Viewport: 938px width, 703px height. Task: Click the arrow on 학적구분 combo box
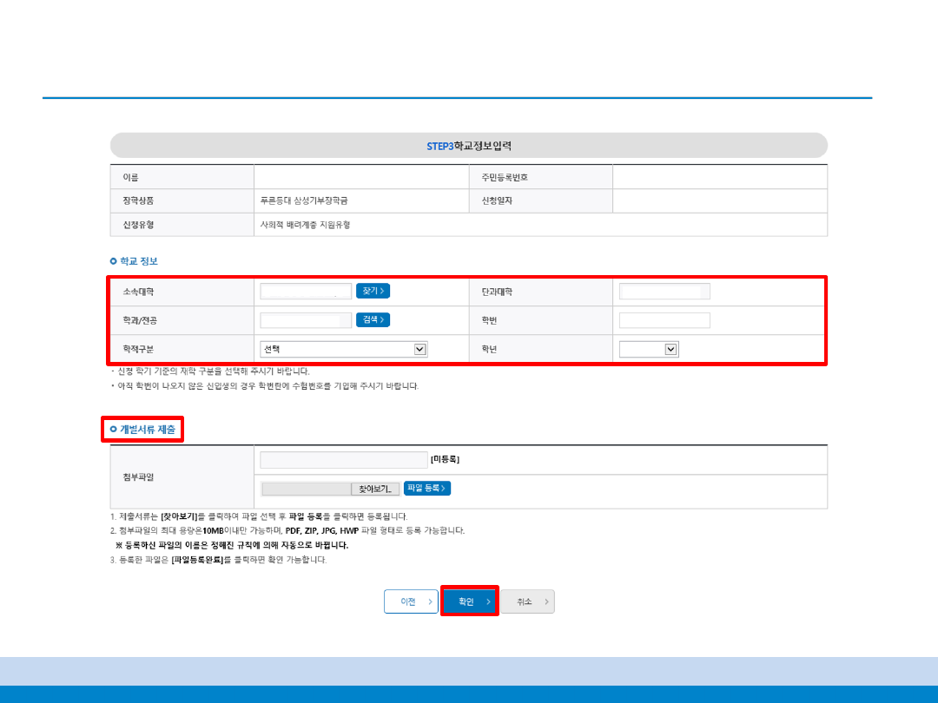[x=420, y=349]
